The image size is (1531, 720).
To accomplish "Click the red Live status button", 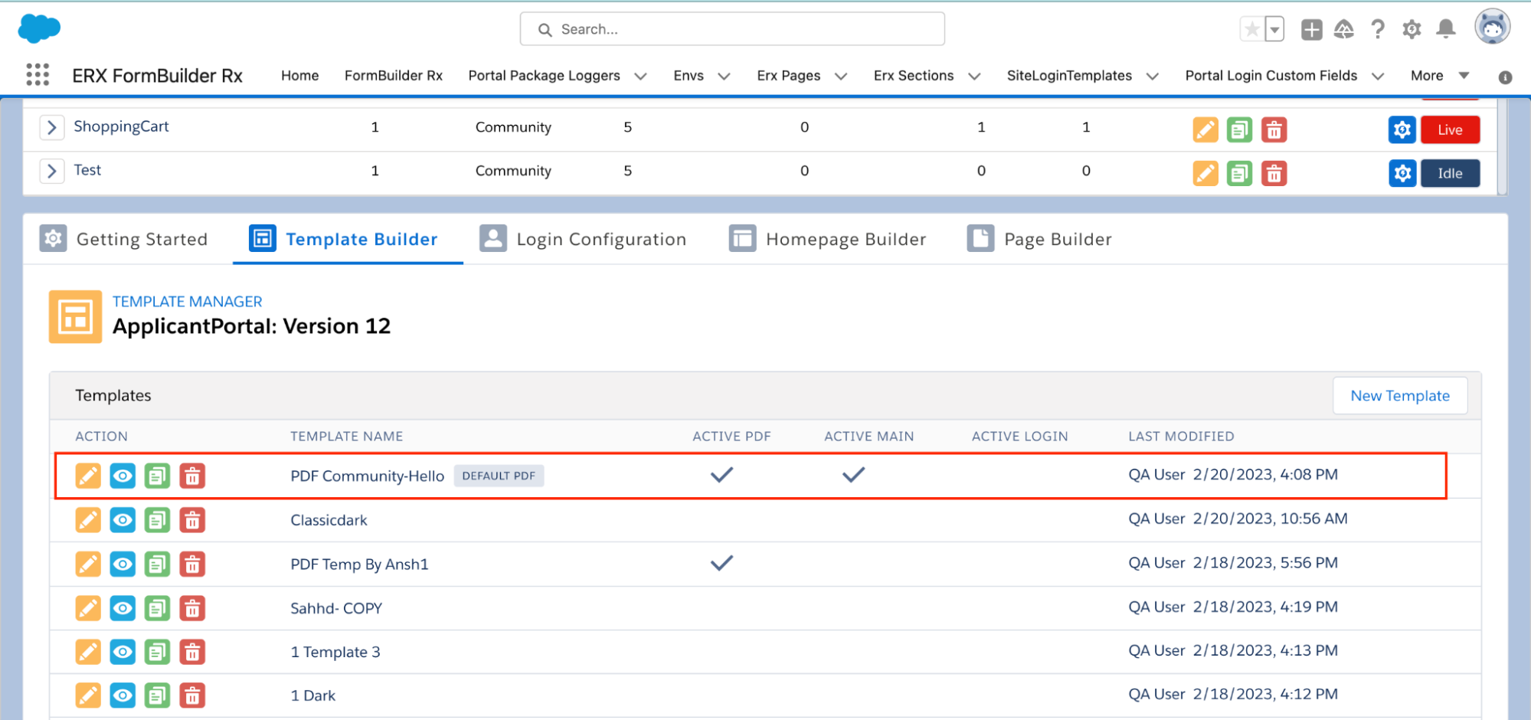I will click(1449, 129).
